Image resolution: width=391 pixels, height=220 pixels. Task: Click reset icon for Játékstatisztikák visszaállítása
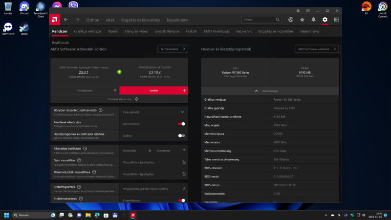pyautogui.click(x=184, y=174)
